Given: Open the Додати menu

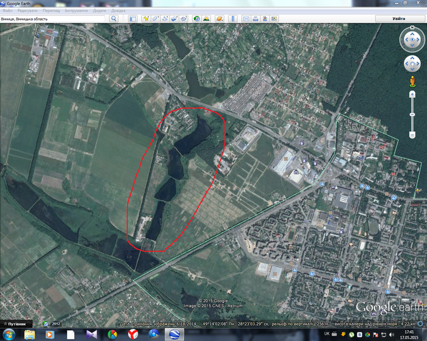Looking at the screenshot, I should point(99,10).
